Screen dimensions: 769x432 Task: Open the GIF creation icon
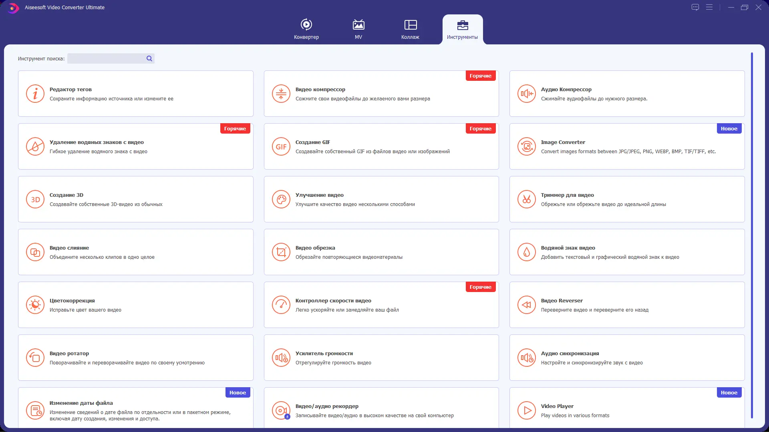(x=281, y=147)
